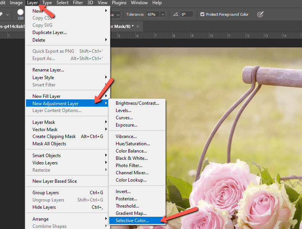302x229 pixels.
Task: Open the Tolerance 65% dropdown arrow
Action: [163, 14]
